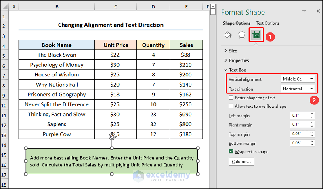
Task: Expand the Size section
Action: (x=231, y=51)
